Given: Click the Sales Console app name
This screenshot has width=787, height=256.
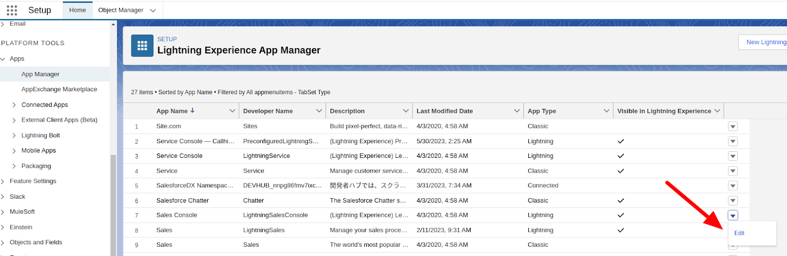Looking at the screenshot, I should click(x=177, y=215).
